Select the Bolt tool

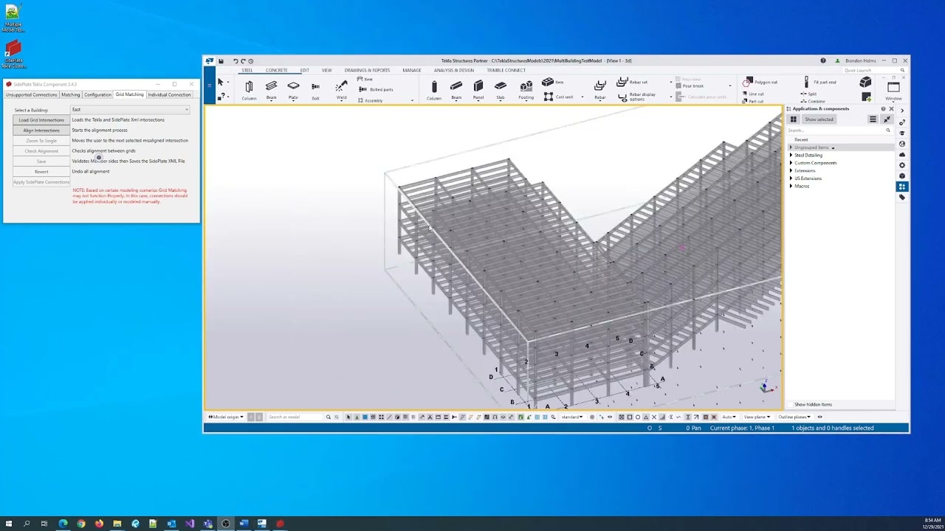click(x=315, y=89)
